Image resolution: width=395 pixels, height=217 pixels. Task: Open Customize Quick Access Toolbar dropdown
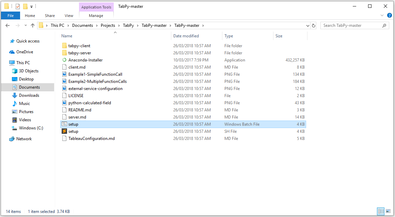click(31, 6)
